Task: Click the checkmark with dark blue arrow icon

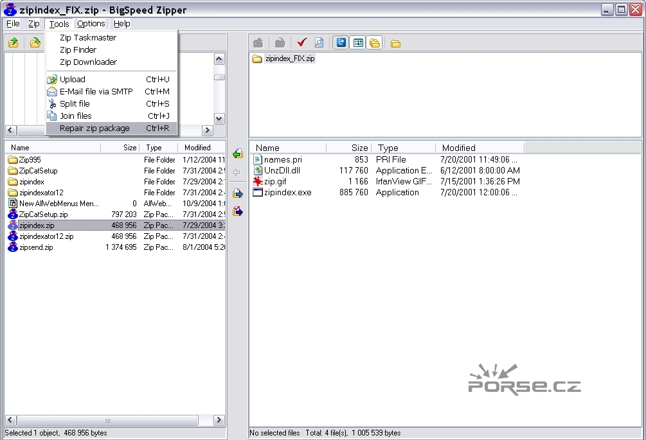Action: pyautogui.click(x=238, y=211)
